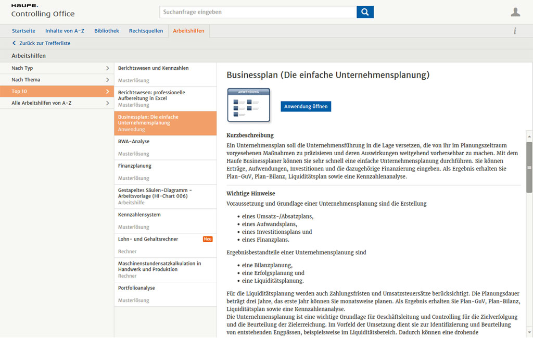The image size is (533, 349).
Task: Open Maschinenstundensatzkalkulation in Handwerk entry
Action: (165, 270)
